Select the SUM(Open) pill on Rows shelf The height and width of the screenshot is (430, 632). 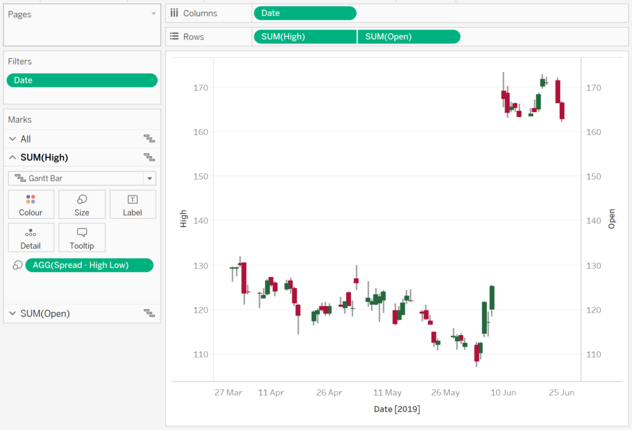[409, 36]
